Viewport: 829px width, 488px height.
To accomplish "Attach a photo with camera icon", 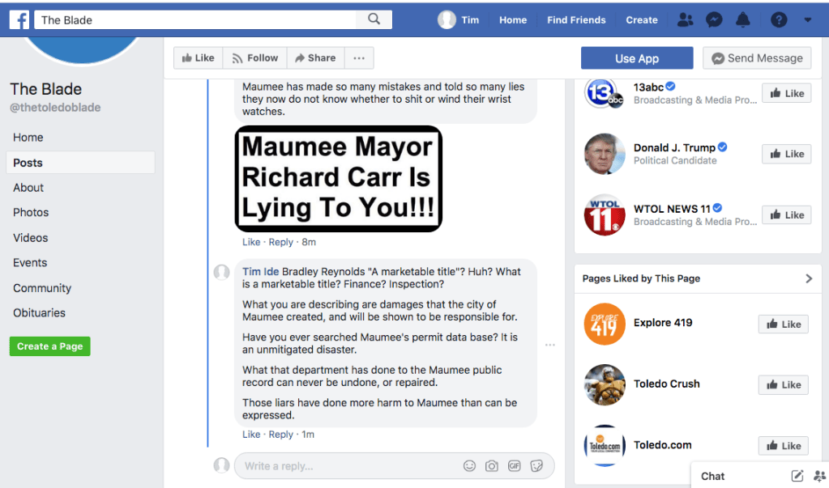I will click(491, 466).
